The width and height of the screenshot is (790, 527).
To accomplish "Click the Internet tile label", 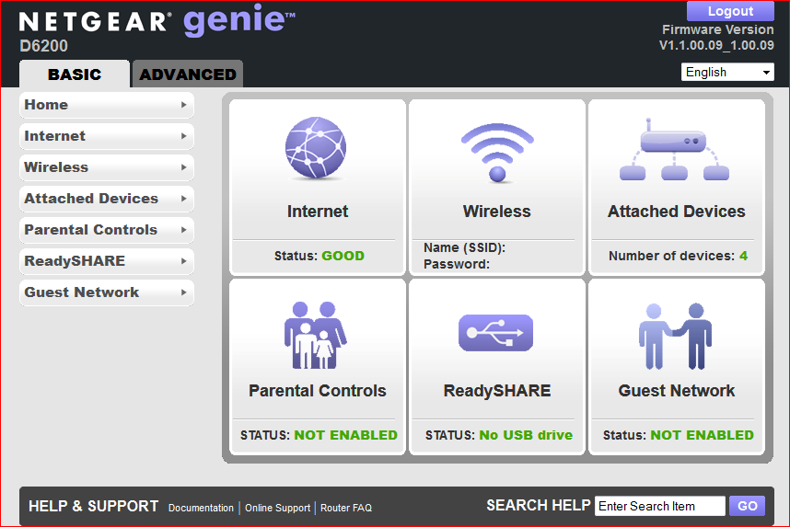I will pyautogui.click(x=318, y=212).
